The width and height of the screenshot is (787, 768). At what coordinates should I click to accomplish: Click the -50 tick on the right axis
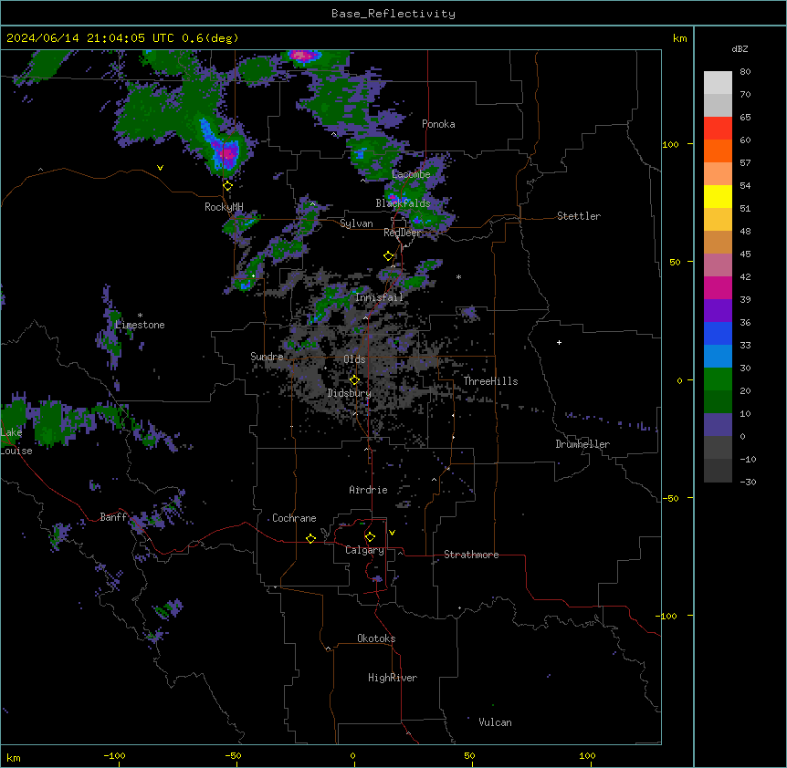click(x=670, y=498)
